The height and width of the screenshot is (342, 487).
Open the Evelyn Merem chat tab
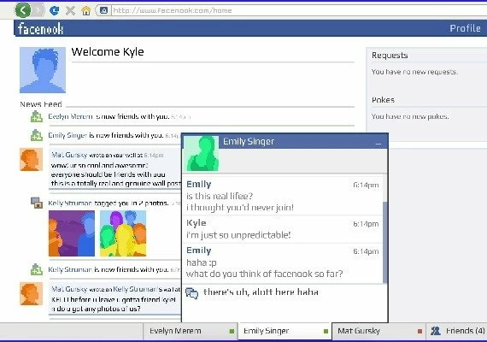[190, 331]
